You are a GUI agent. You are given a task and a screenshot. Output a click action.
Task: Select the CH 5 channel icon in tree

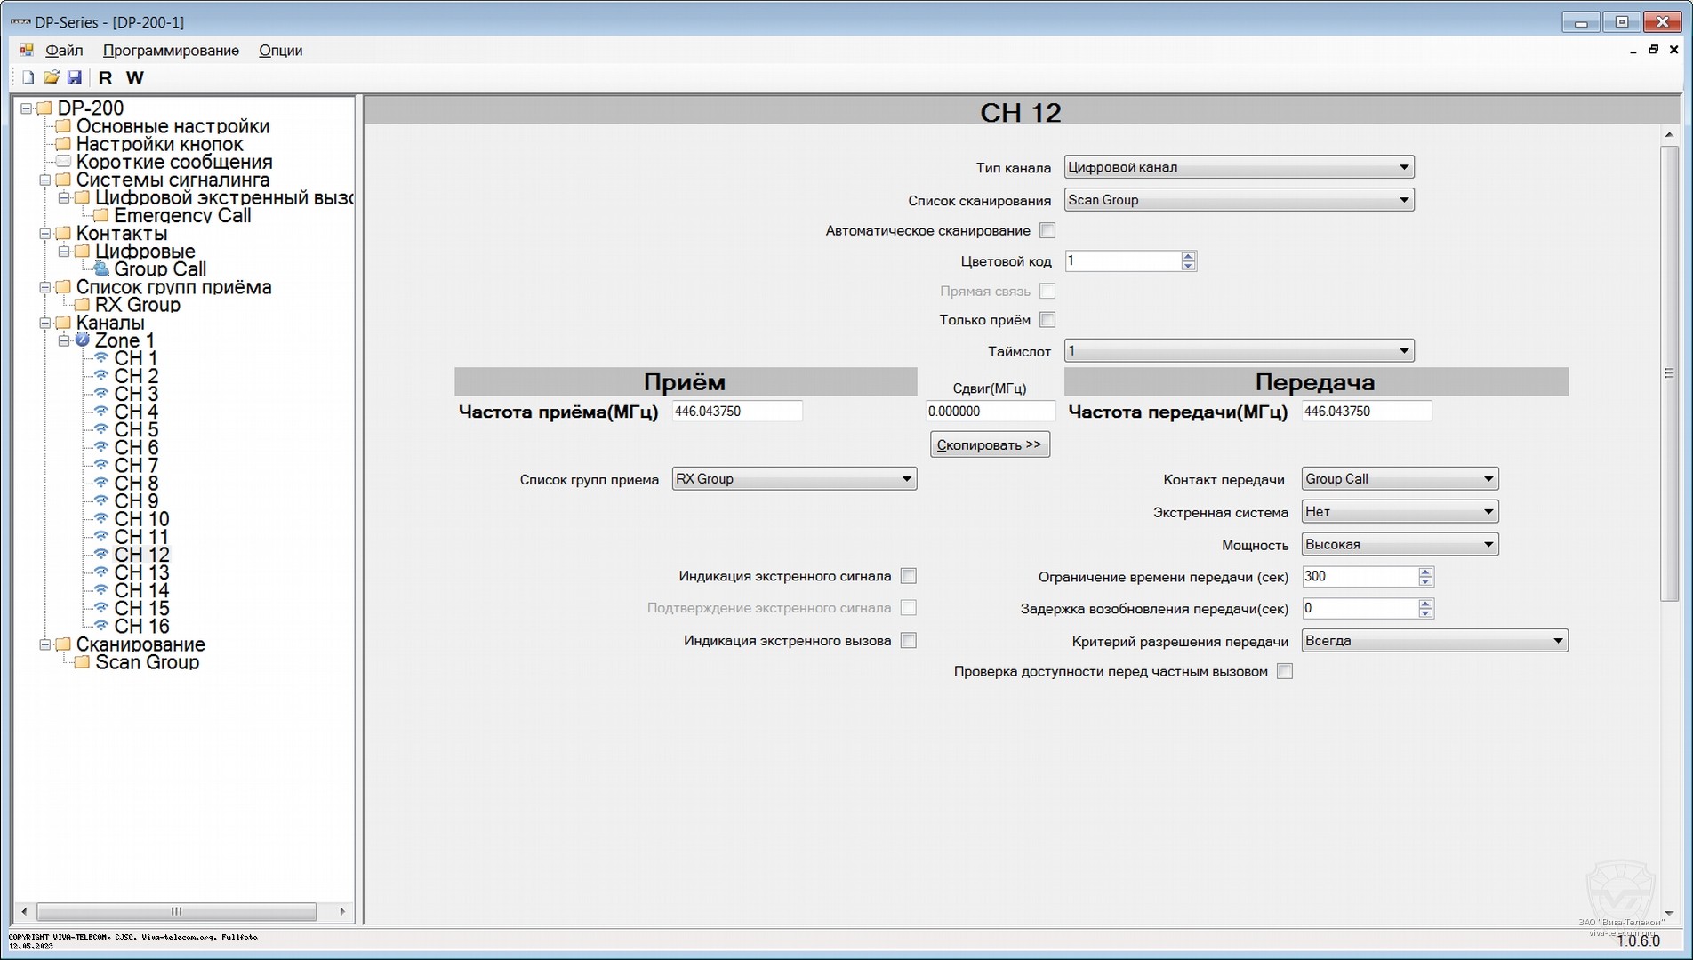101,429
